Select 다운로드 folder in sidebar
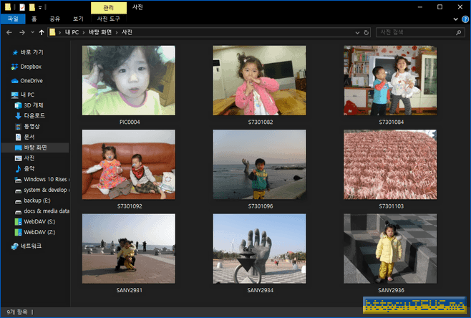The image size is (471, 318). click(x=34, y=115)
